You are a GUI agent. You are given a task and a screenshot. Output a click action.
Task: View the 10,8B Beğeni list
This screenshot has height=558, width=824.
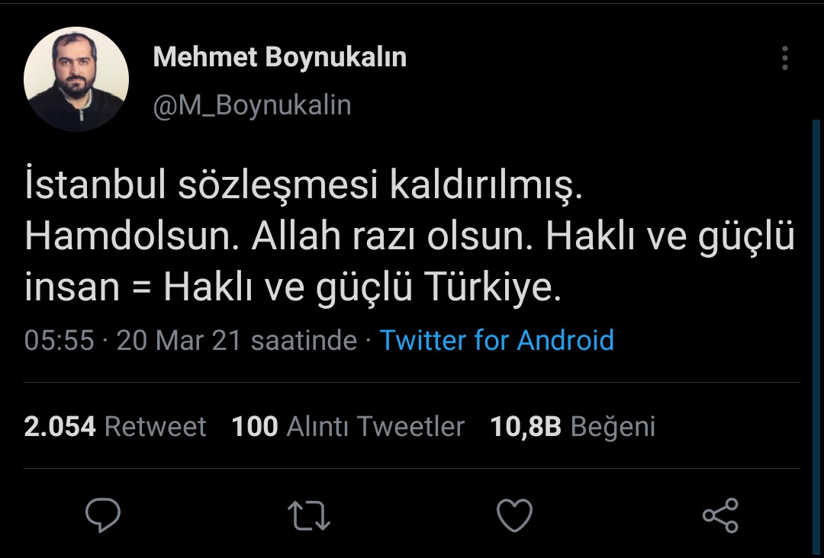pyautogui.click(x=571, y=426)
